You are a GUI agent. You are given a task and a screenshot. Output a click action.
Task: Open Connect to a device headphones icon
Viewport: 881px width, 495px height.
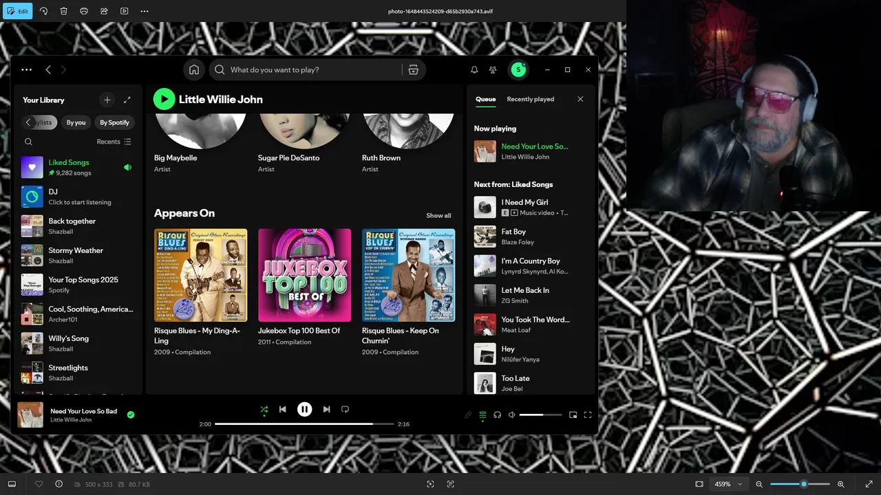(497, 415)
